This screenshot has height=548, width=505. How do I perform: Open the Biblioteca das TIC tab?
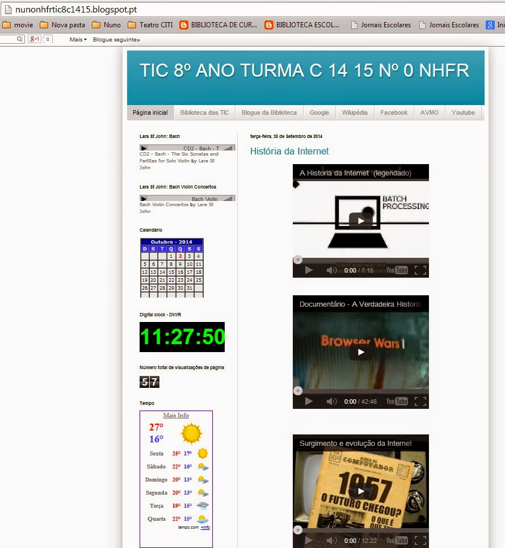204,112
